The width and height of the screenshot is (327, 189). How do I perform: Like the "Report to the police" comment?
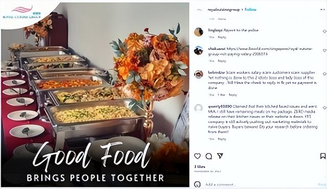coord(325,31)
